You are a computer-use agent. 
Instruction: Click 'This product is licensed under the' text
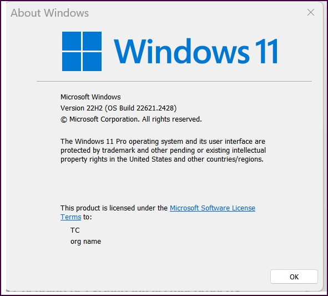point(114,208)
